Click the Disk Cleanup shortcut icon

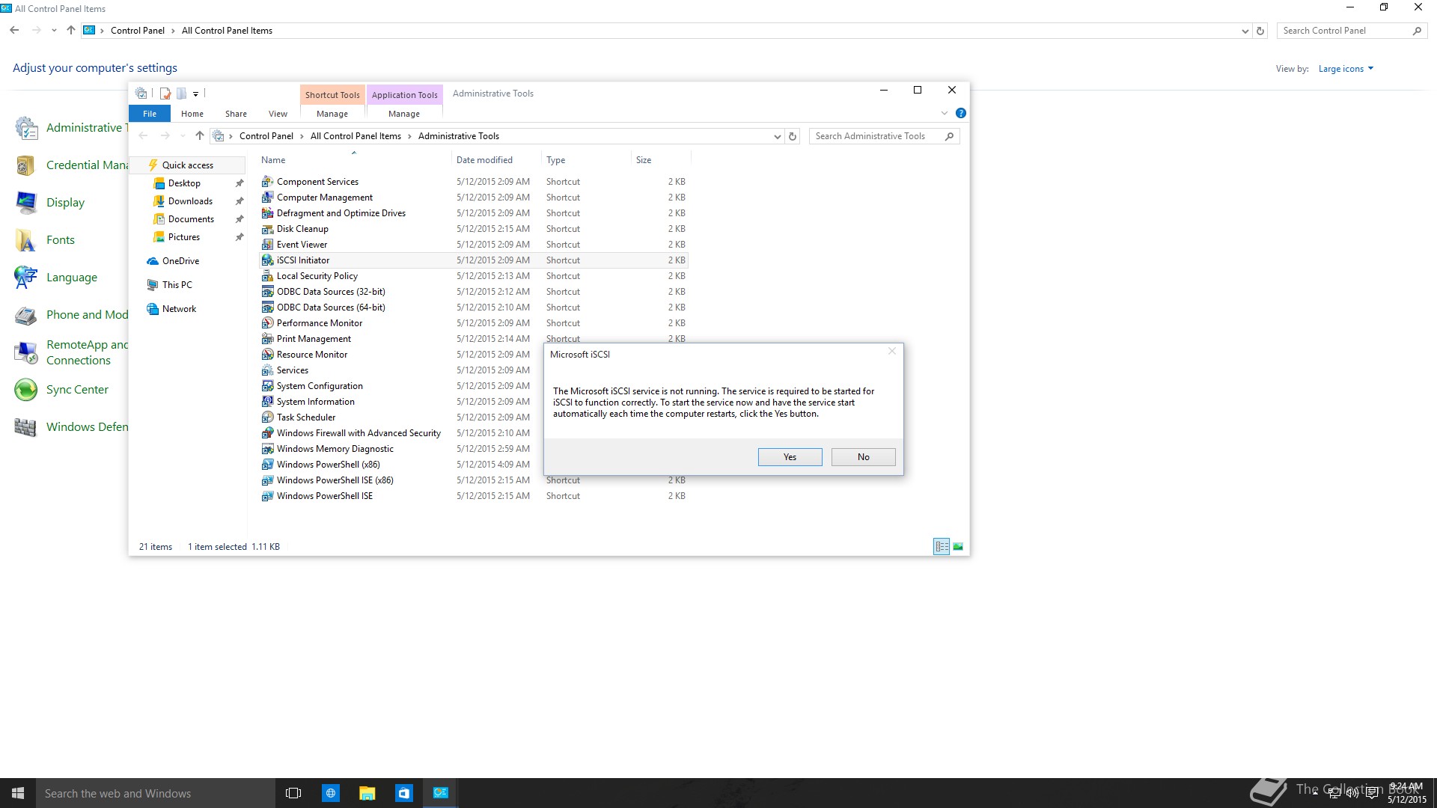click(x=267, y=229)
